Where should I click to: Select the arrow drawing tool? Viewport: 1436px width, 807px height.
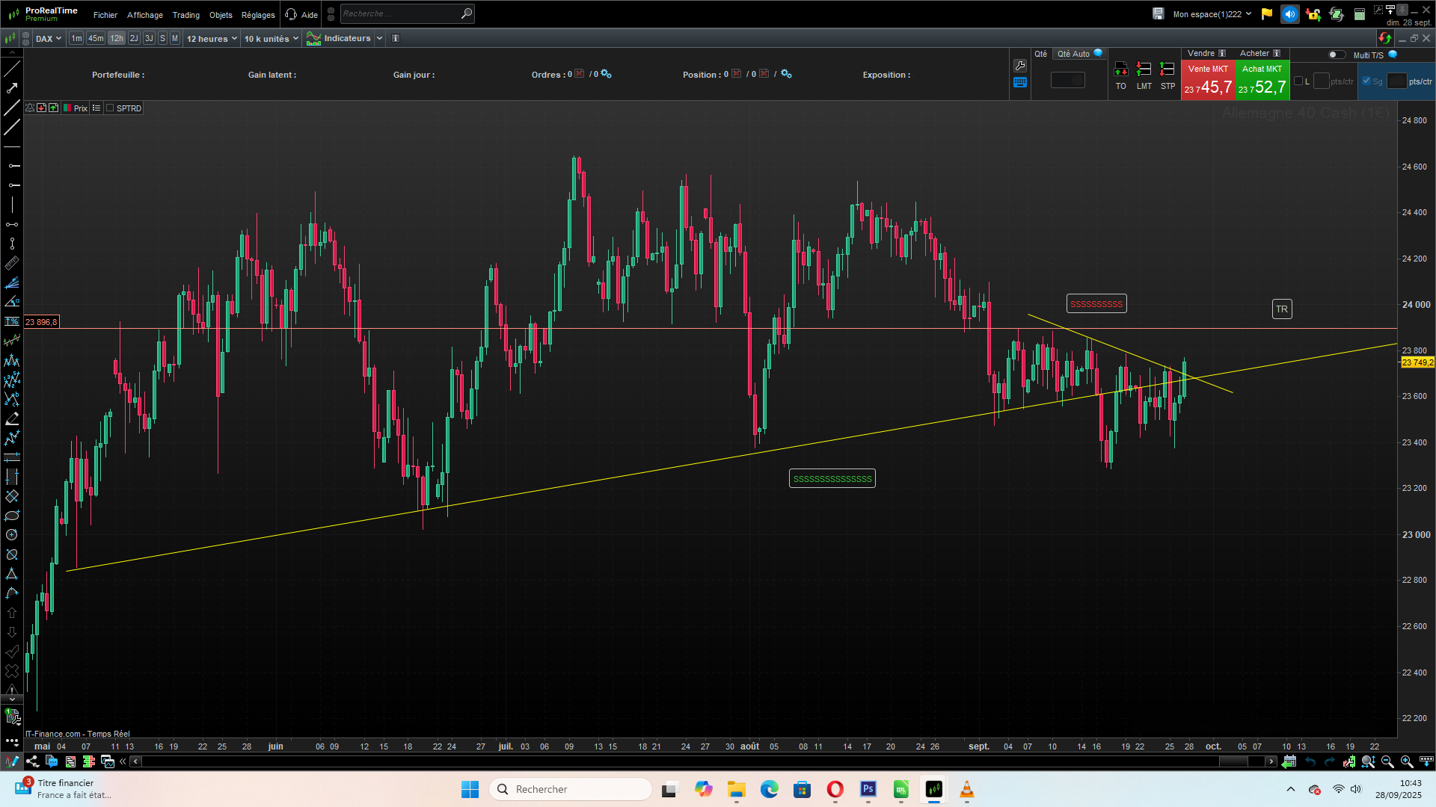click(x=12, y=88)
